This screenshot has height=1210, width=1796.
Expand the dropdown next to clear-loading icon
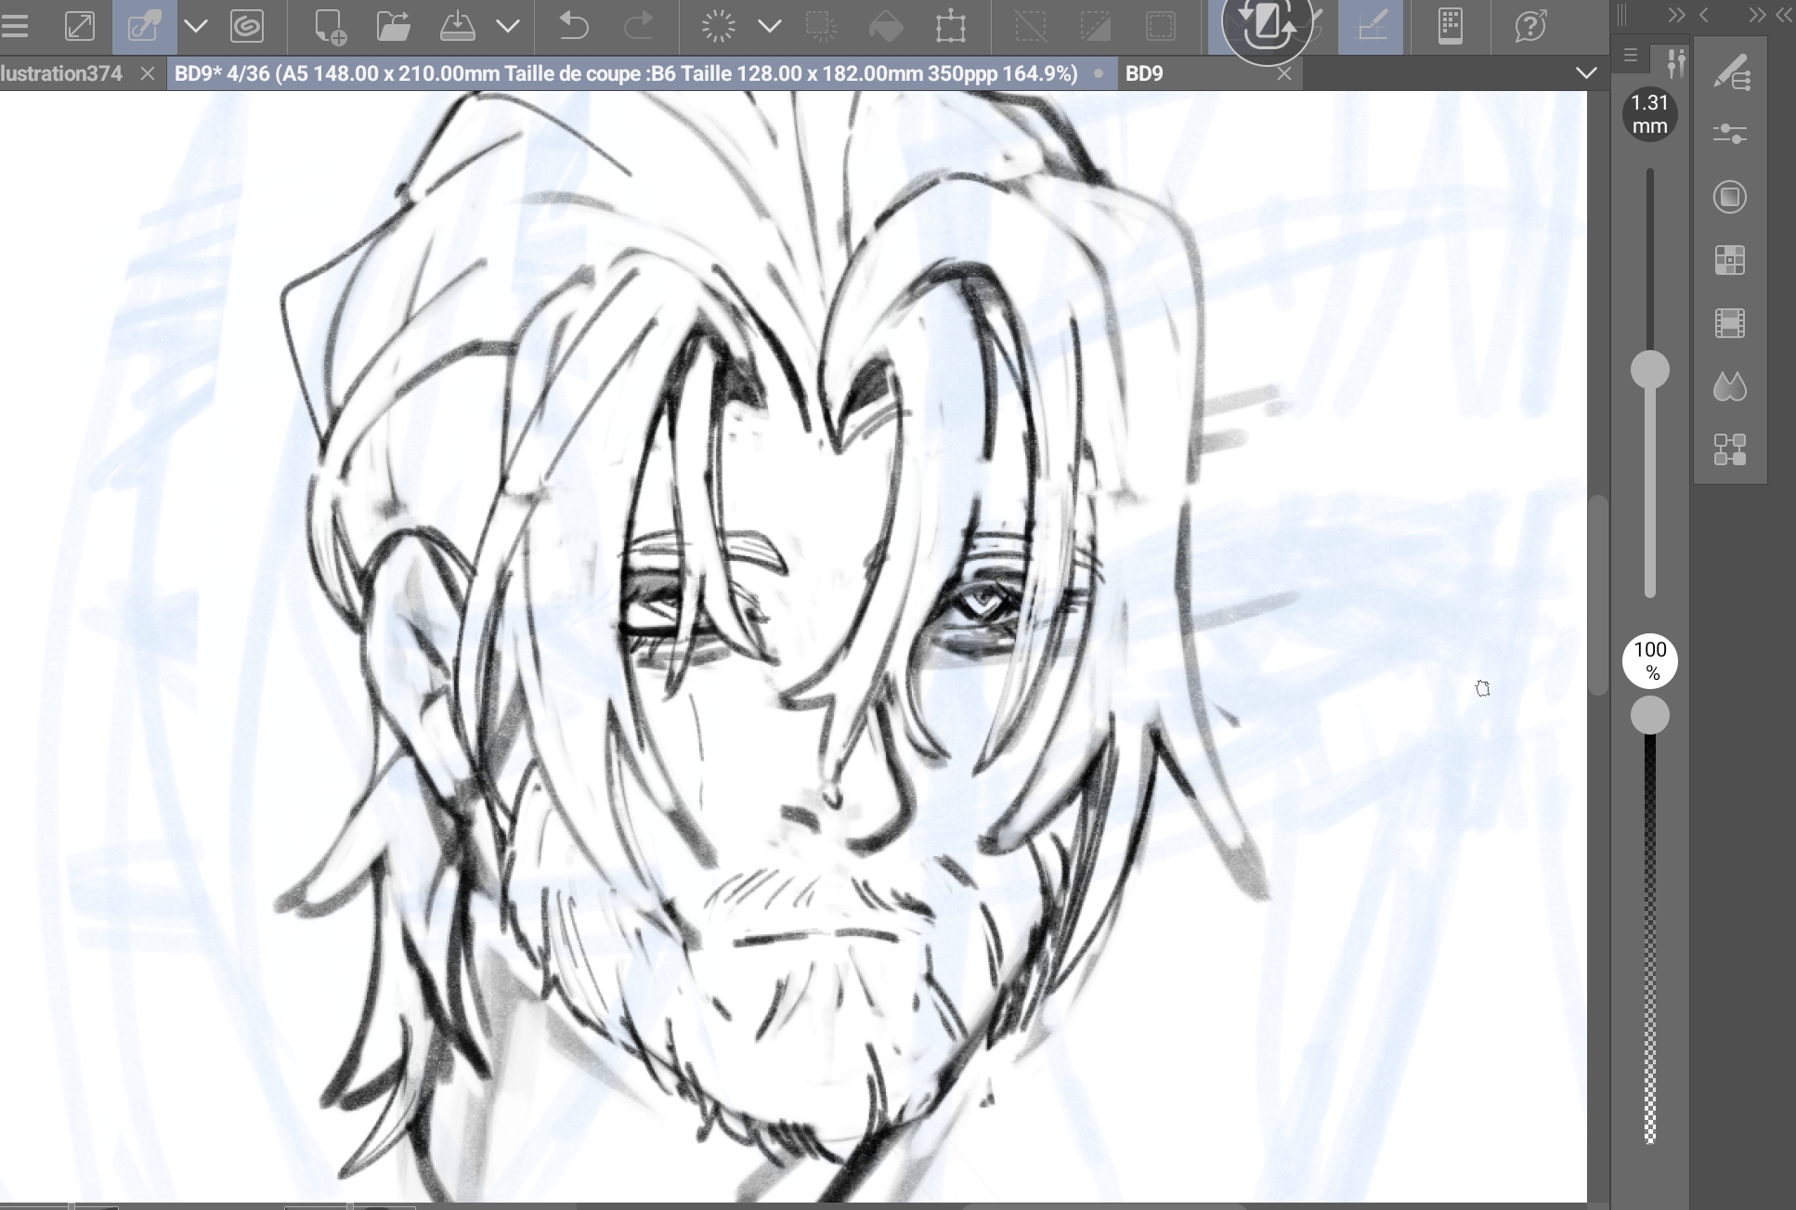coord(769,25)
